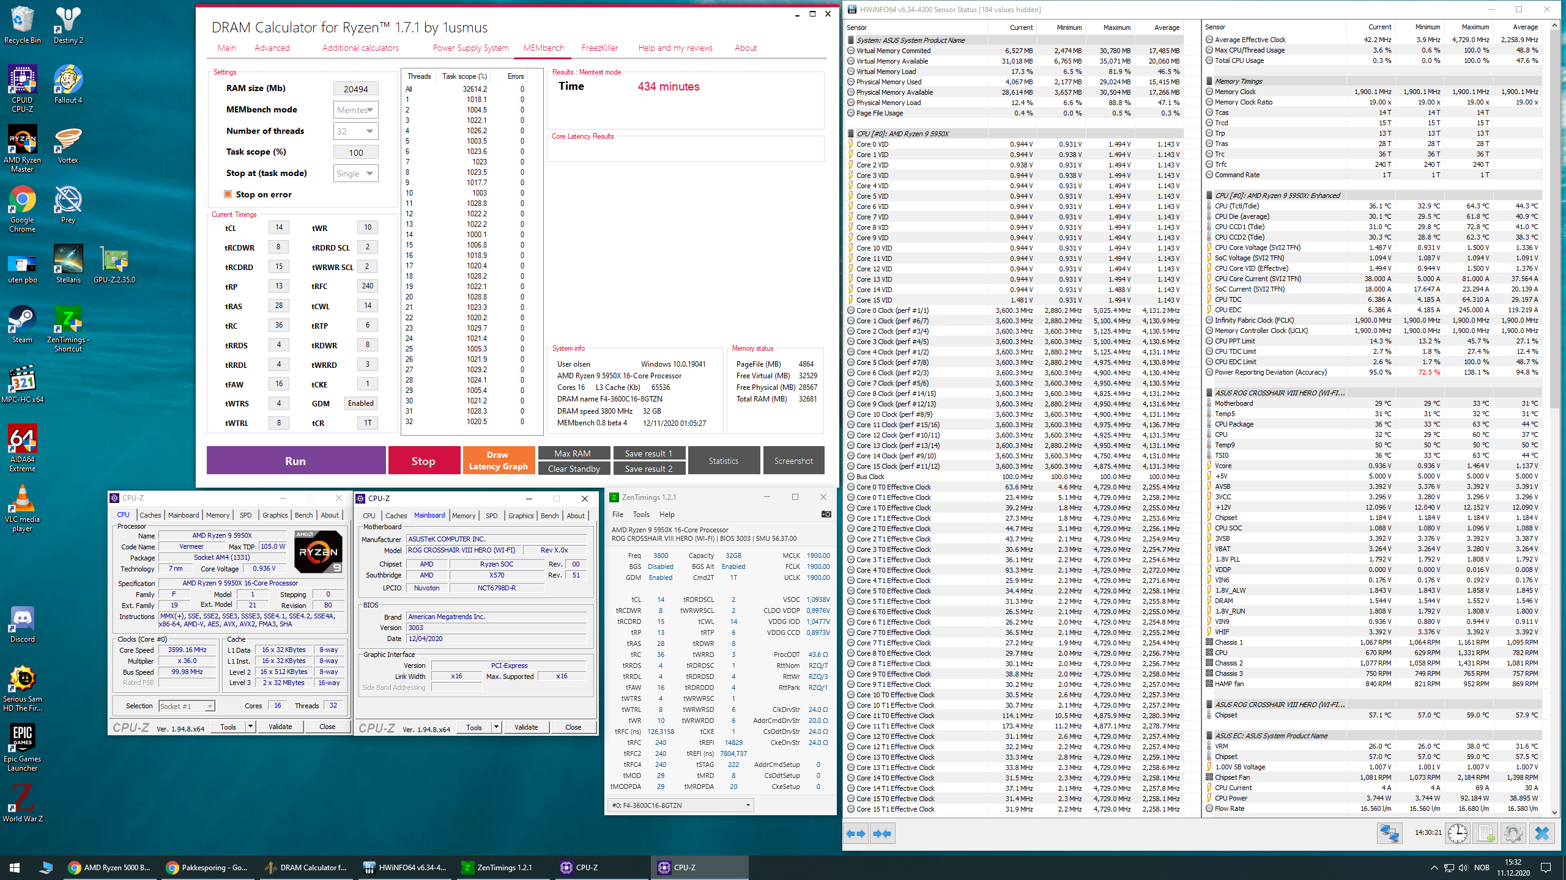Open MEMbench mode dropdown
The height and width of the screenshot is (880, 1566).
pos(355,110)
